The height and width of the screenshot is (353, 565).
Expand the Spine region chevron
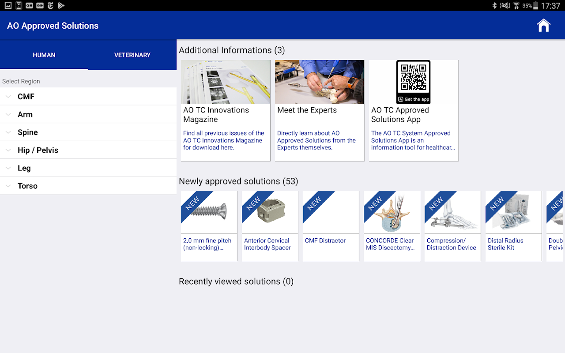pos(8,132)
